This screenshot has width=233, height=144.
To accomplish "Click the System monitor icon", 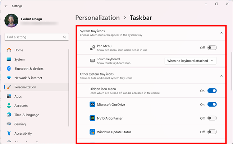I will (x=9, y=59).
